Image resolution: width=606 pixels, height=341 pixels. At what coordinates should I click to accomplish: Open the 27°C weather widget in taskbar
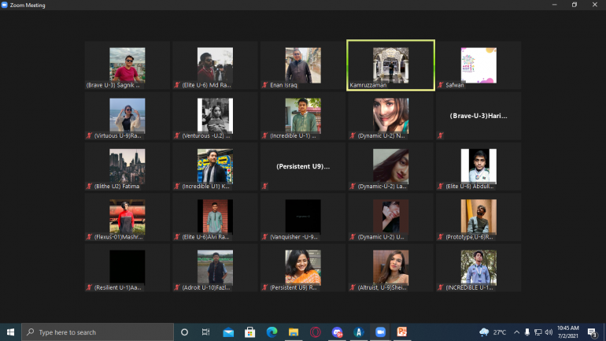(493, 332)
